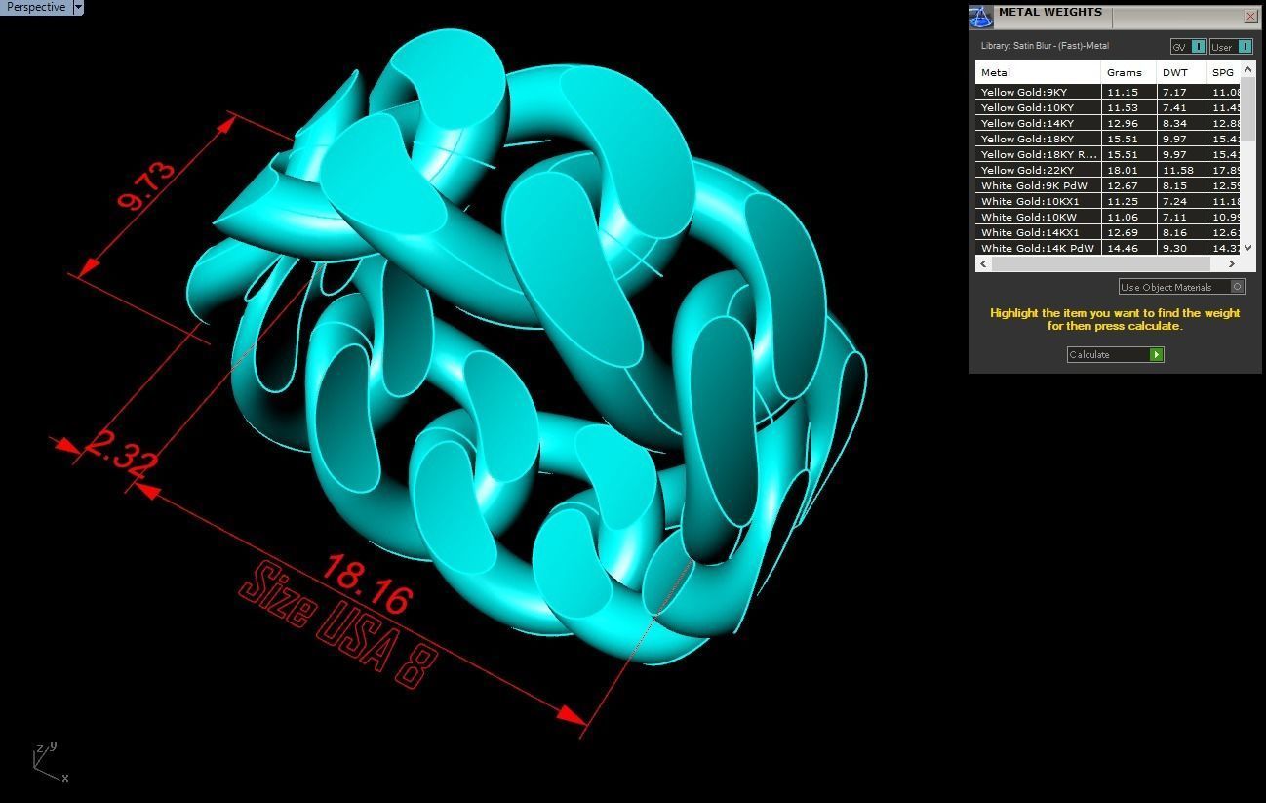Click the table's scroll down arrow
The height and width of the screenshot is (803, 1266).
(x=1248, y=249)
